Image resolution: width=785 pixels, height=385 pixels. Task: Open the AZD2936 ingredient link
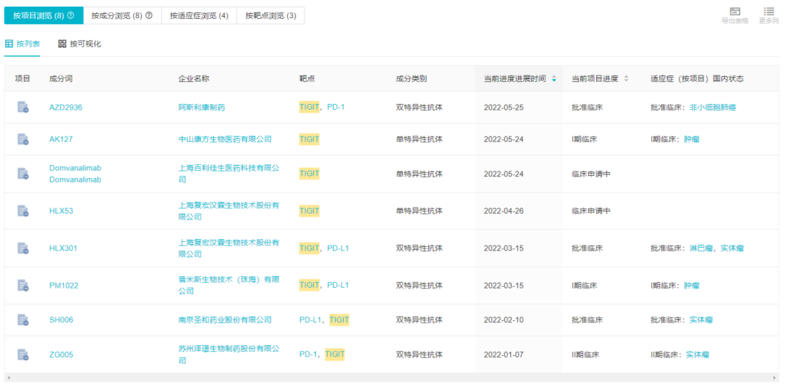(x=65, y=107)
